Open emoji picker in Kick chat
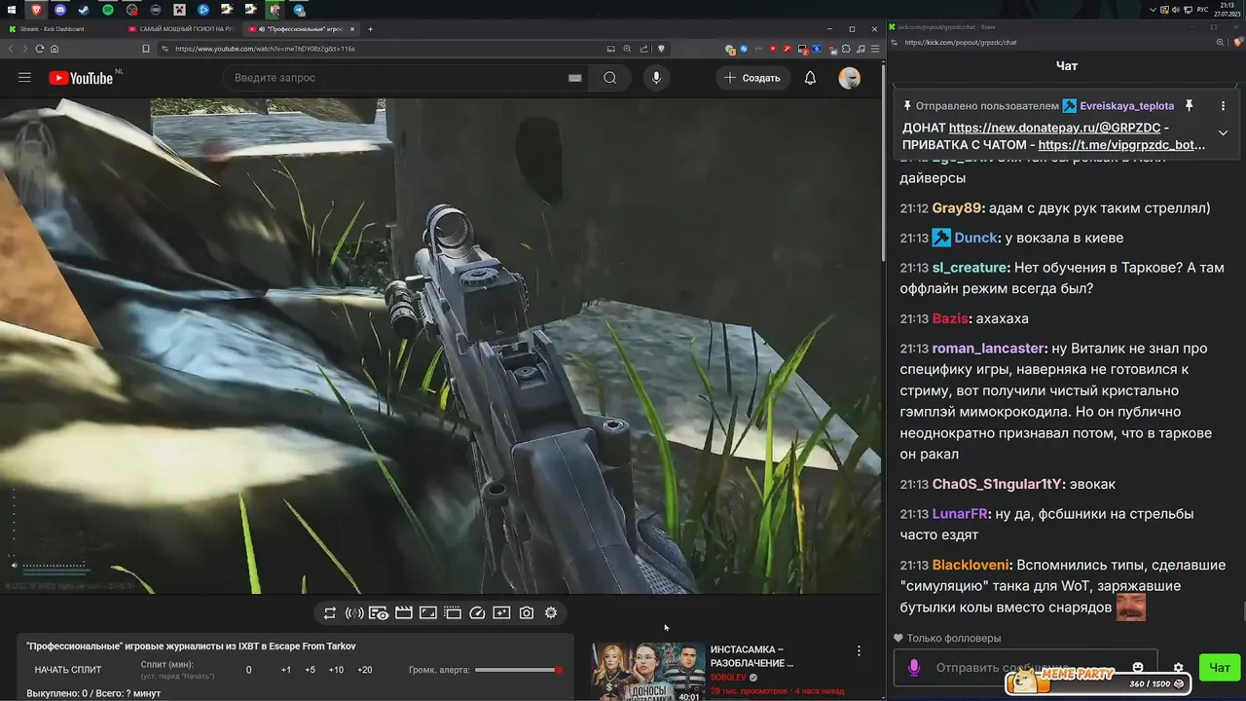The width and height of the screenshot is (1246, 701). (x=1138, y=668)
